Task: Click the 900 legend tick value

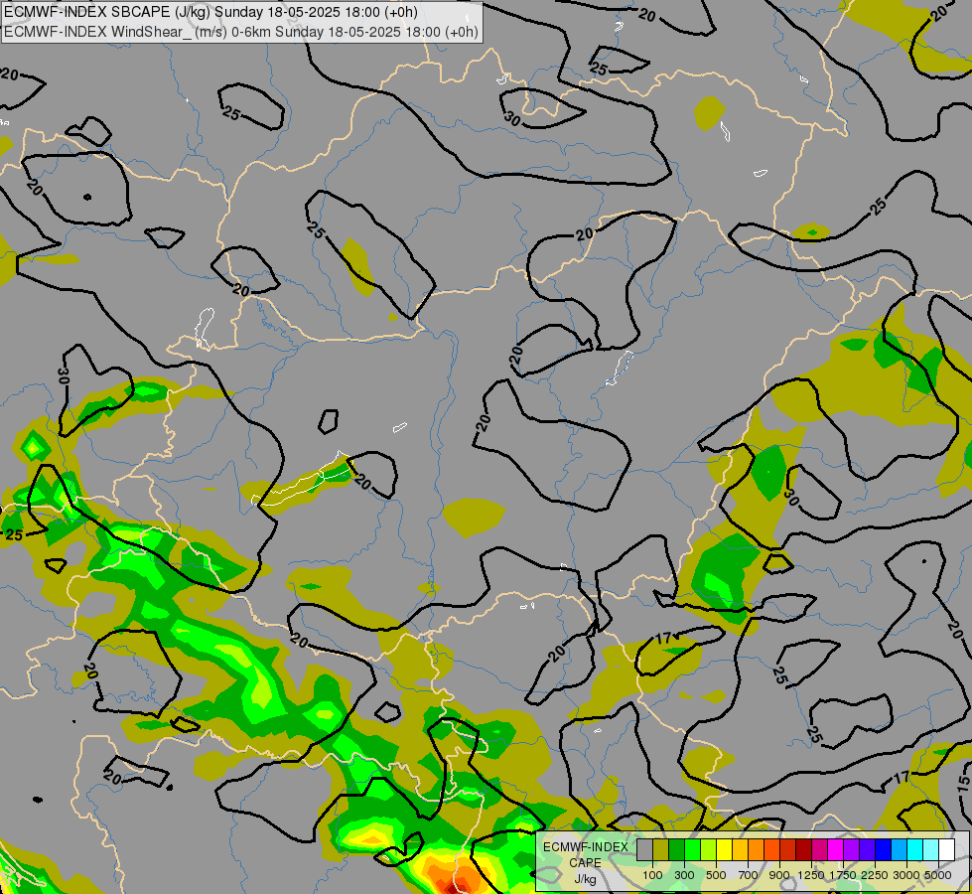Action: [779, 875]
